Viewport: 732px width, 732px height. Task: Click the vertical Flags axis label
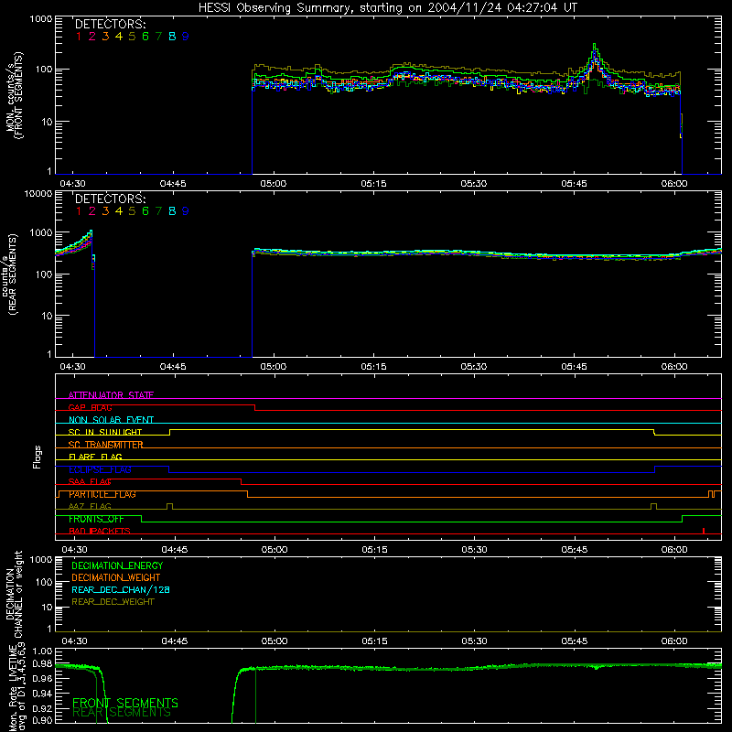tap(38, 457)
